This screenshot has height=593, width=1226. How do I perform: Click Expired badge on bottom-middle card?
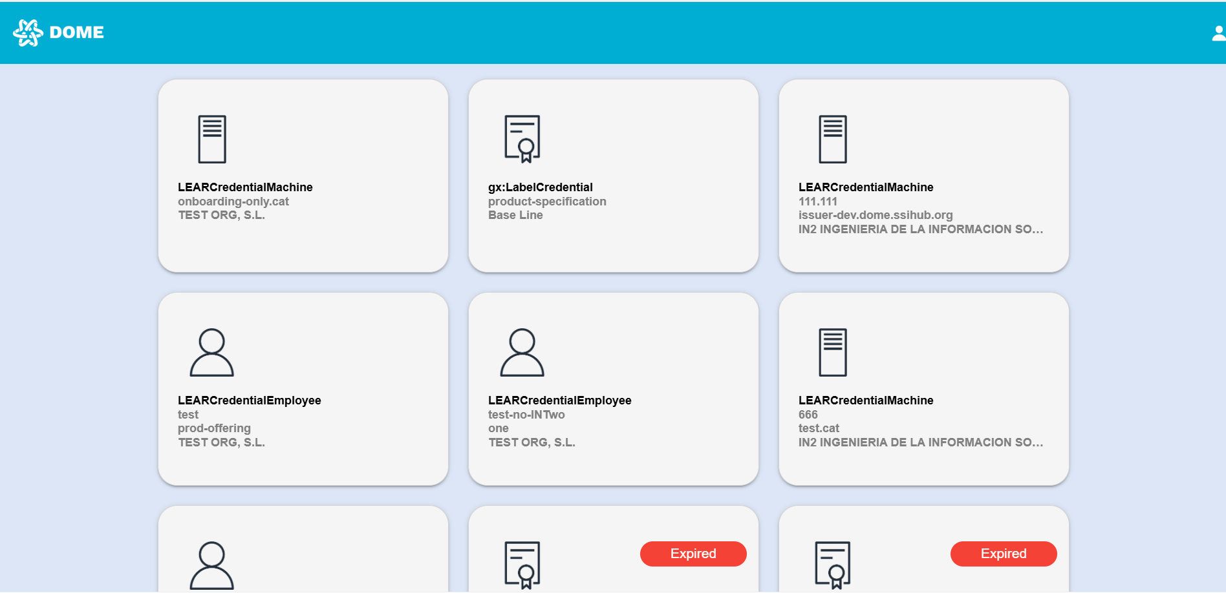[693, 554]
